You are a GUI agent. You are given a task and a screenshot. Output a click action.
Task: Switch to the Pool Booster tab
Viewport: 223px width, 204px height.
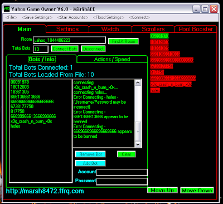pyautogui.click(x=196, y=29)
